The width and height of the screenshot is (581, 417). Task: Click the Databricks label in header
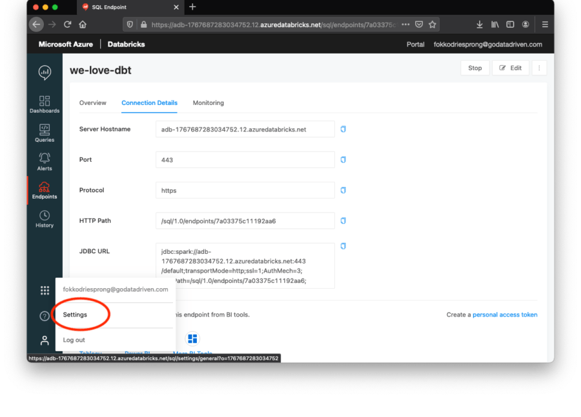pyautogui.click(x=126, y=44)
